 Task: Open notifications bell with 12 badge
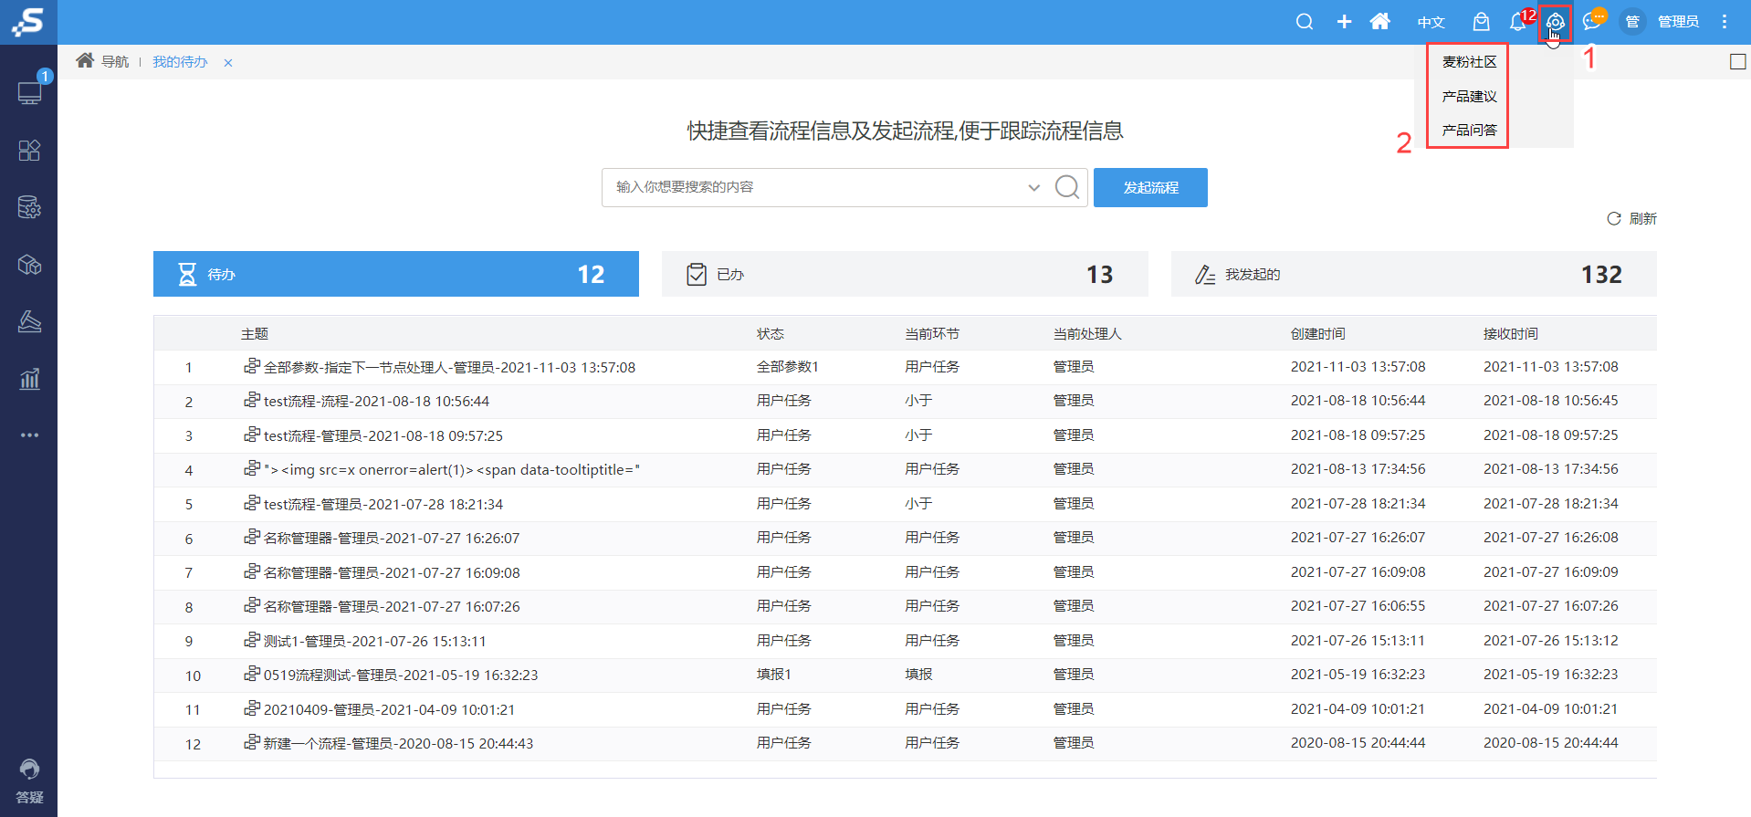tap(1518, 22)
